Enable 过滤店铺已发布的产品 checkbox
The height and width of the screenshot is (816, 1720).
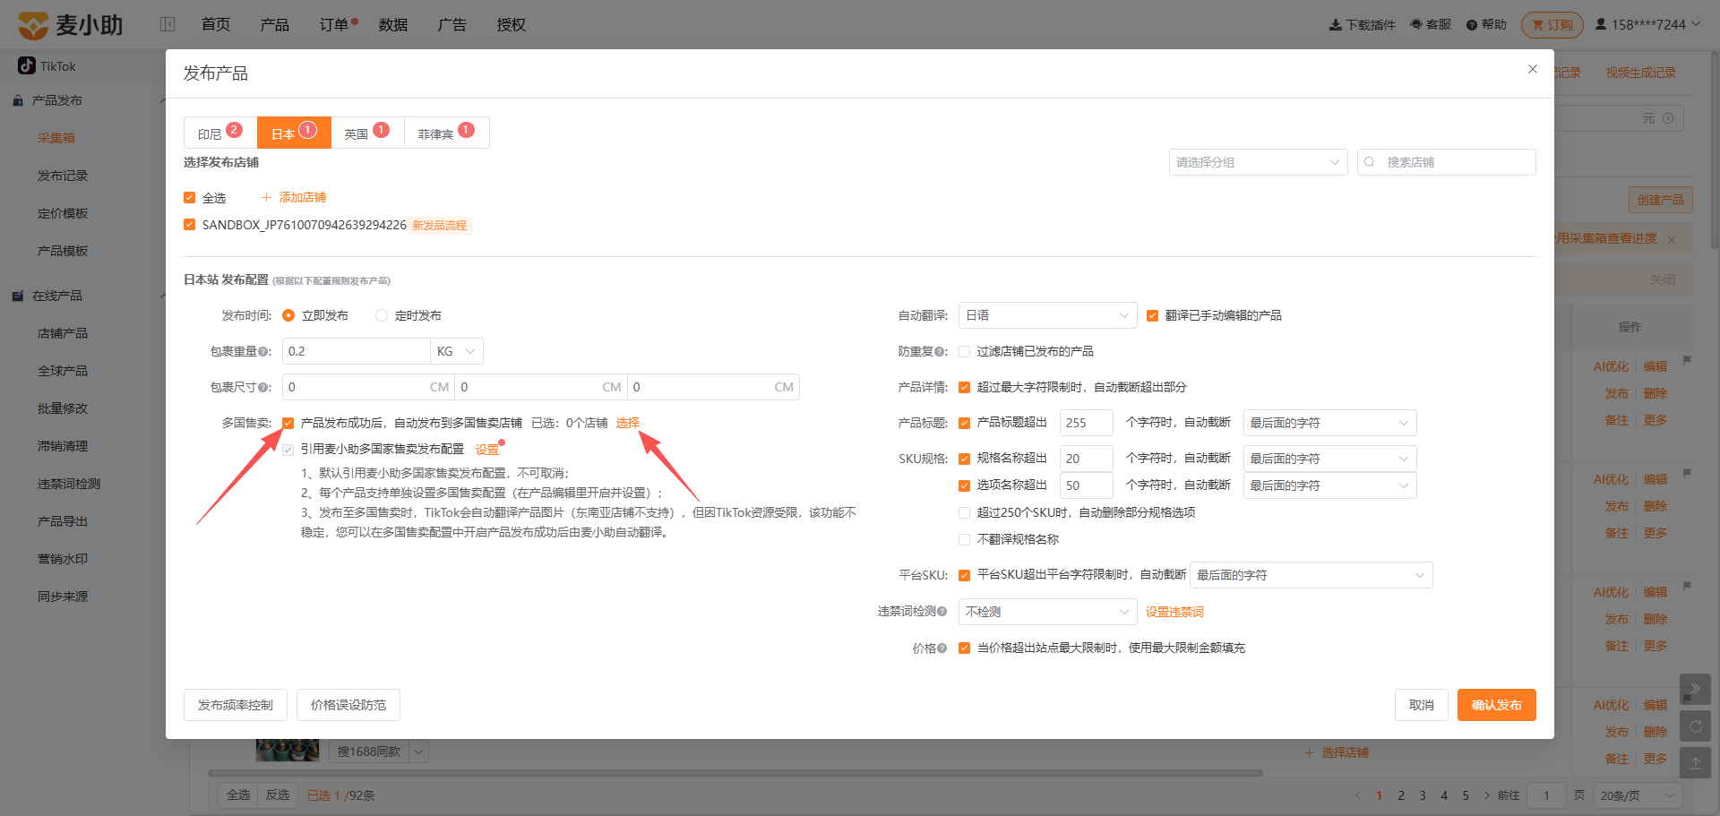coord(965,352)
